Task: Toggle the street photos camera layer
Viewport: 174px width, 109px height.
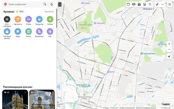Action: 139,4
